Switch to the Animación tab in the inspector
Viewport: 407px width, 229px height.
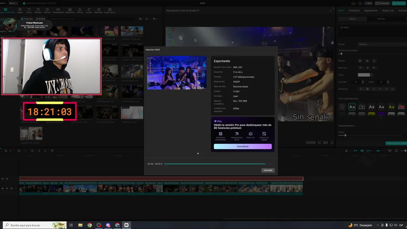[354, 10]
